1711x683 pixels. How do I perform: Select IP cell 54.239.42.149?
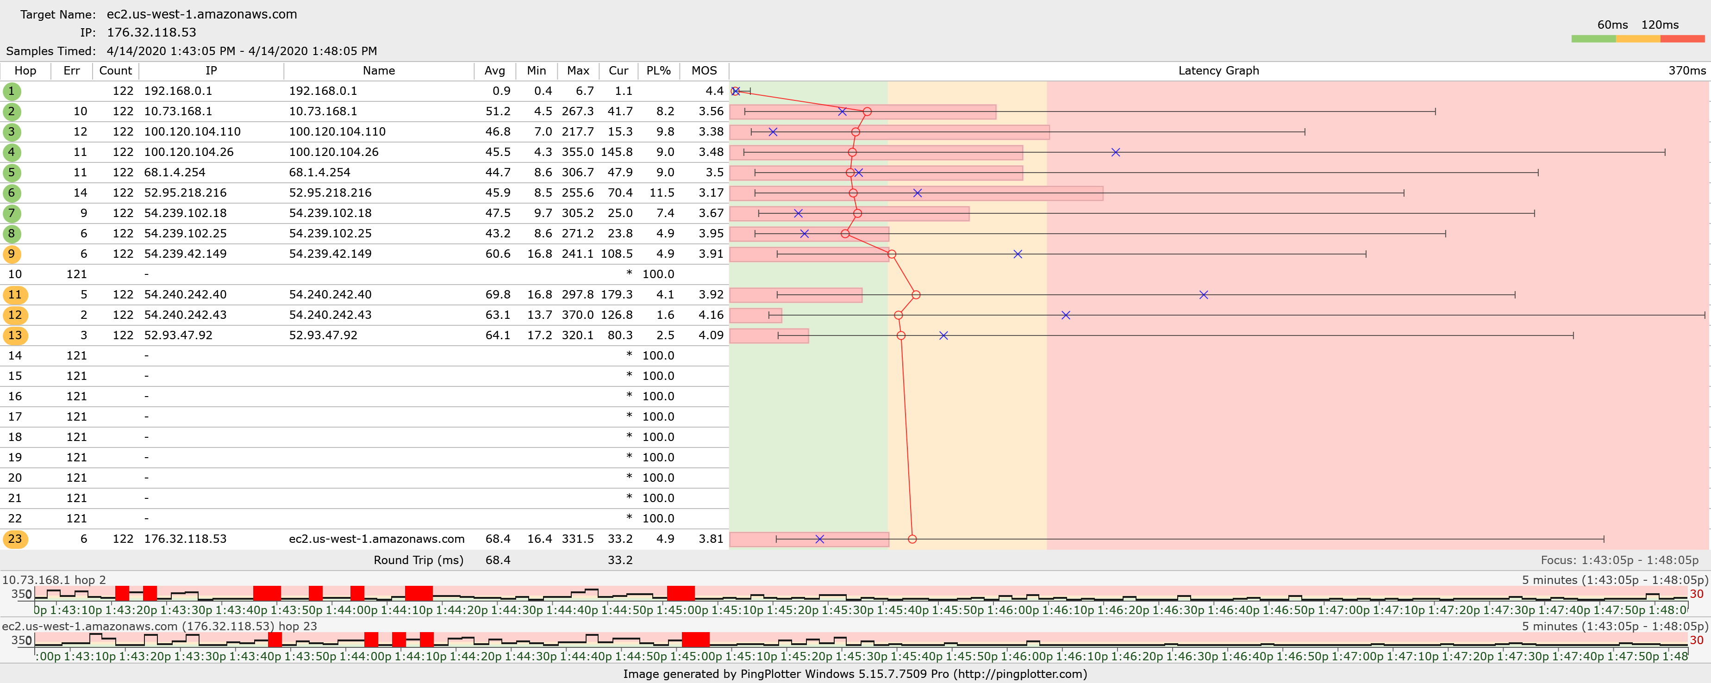point(185,254)
